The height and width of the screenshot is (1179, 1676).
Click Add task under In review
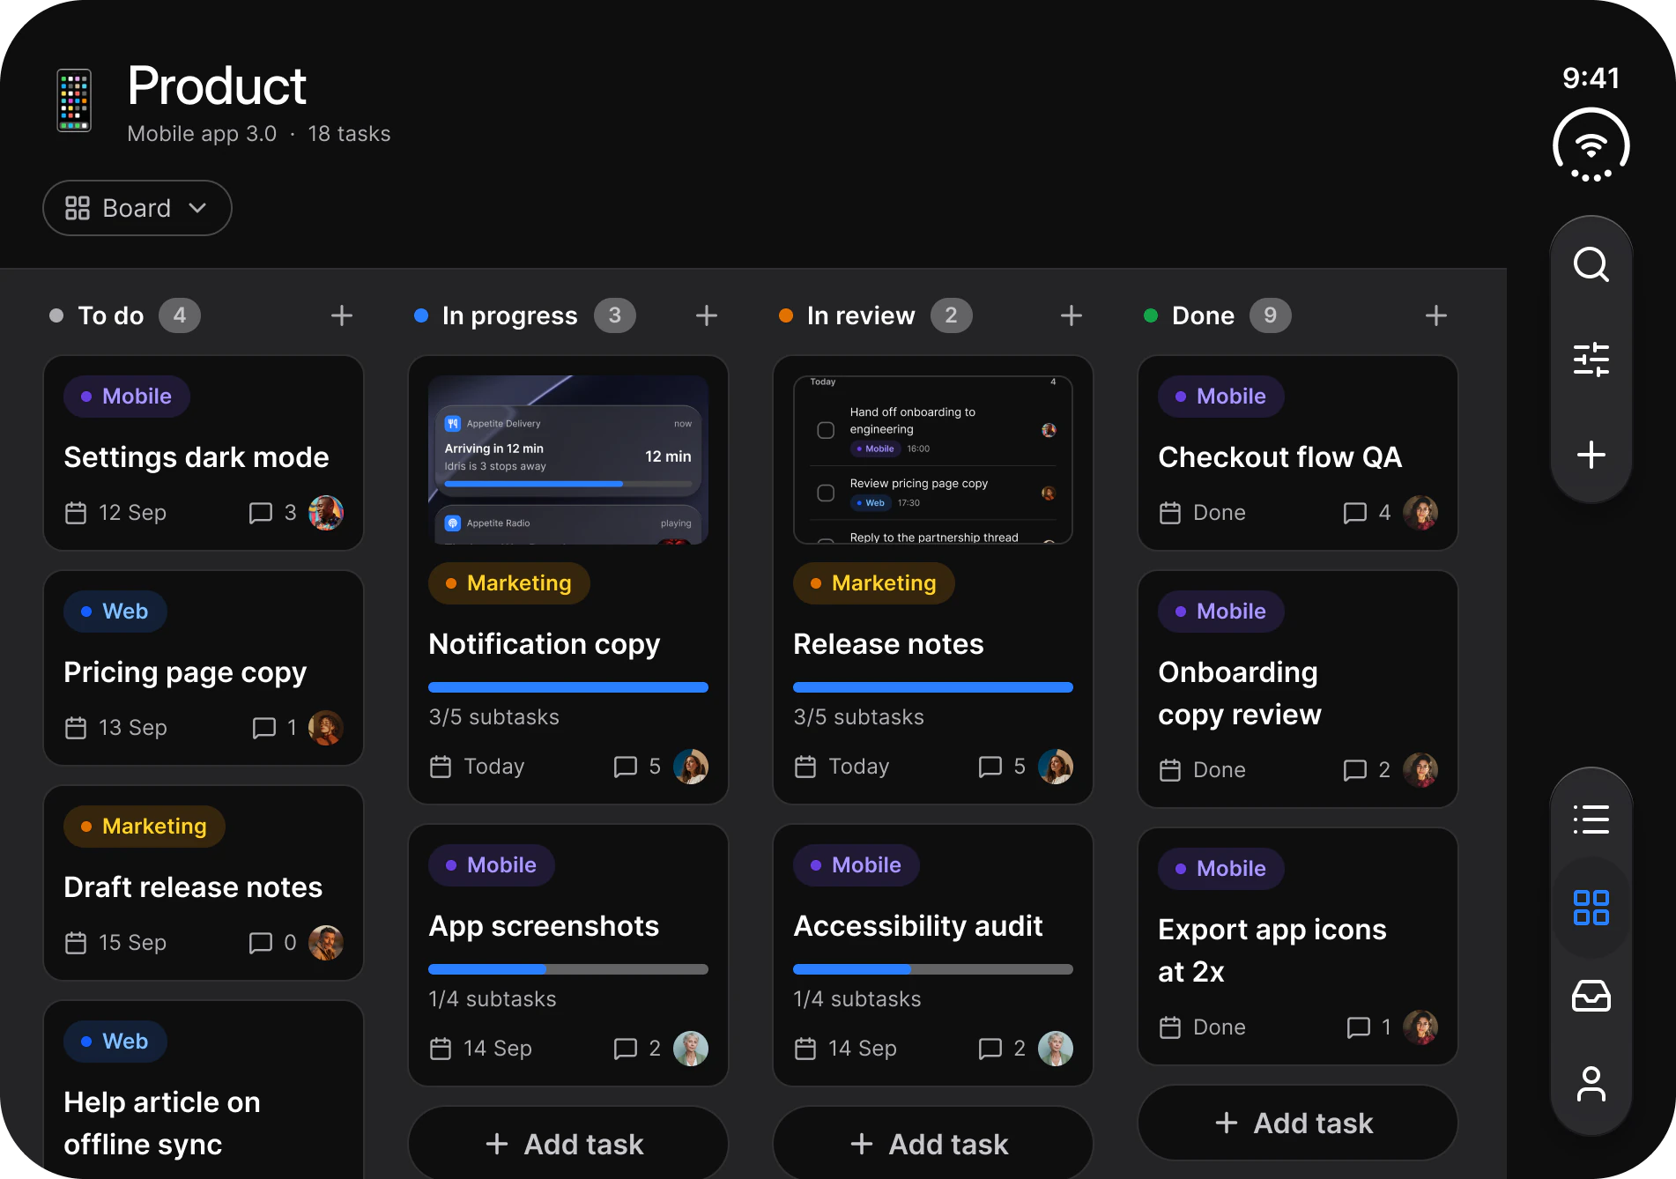(933, 1143)
